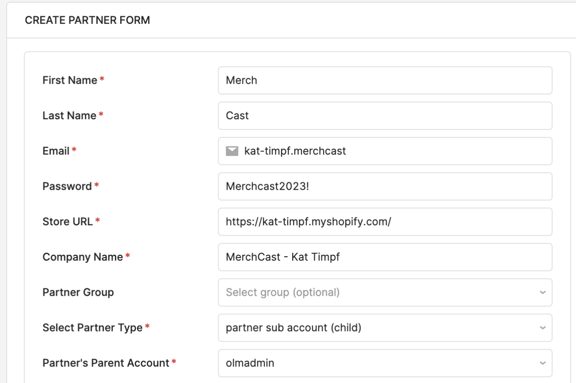576x383 pixels.
Task: Select the Password field with Merchcast2023!
Action: click(385, 187)
